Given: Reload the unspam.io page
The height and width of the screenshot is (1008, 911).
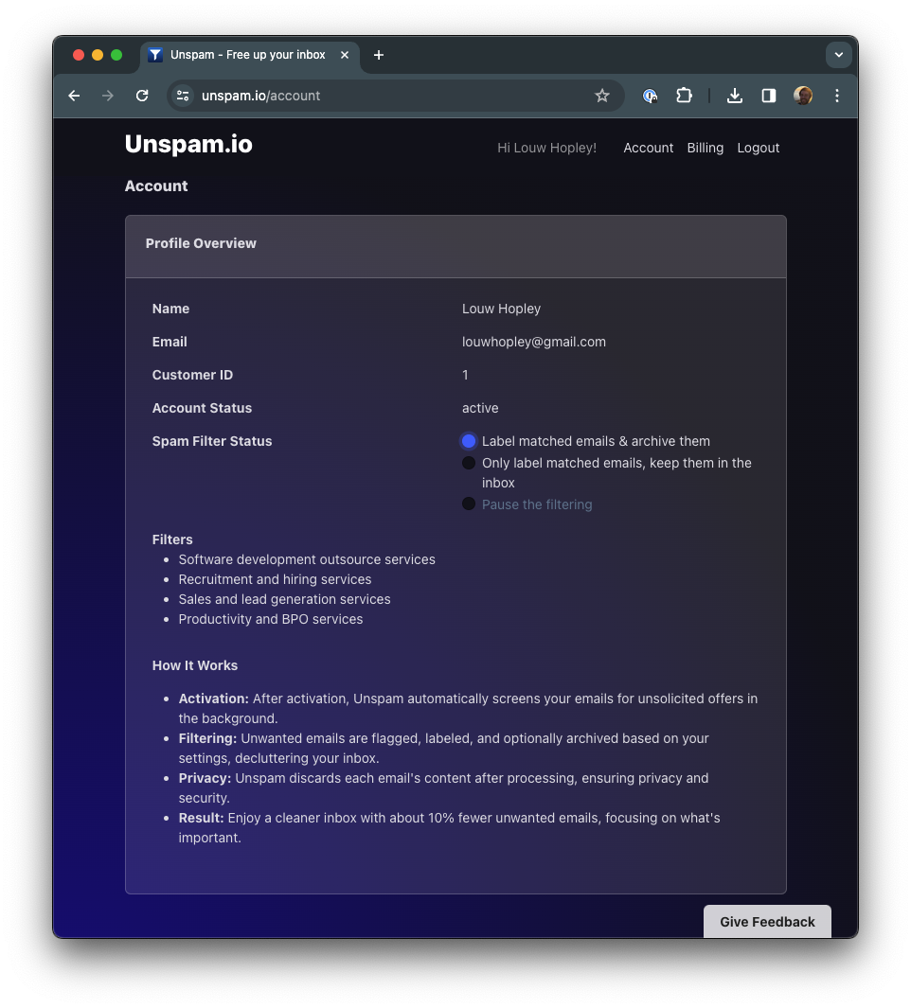Looking at the screenshot, I should click(x=142, y=96).
